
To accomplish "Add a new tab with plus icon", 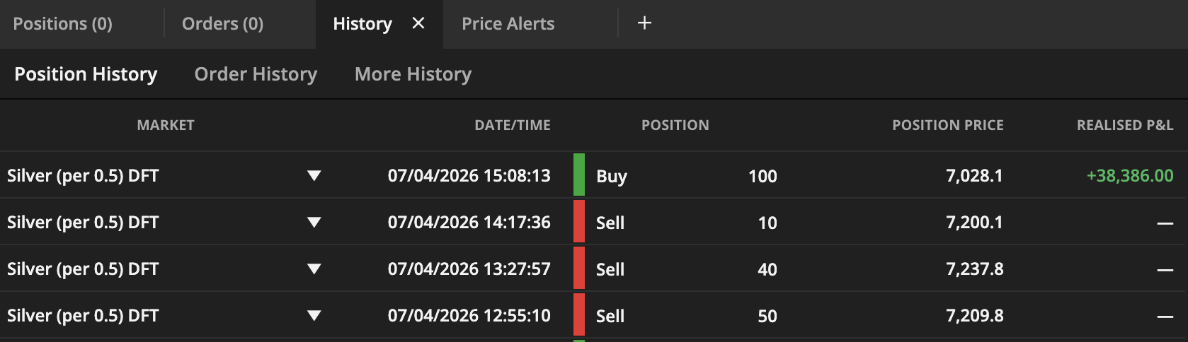I will [x=644, y=23].
